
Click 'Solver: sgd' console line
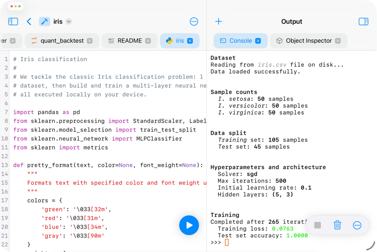(x=238, y=174)
